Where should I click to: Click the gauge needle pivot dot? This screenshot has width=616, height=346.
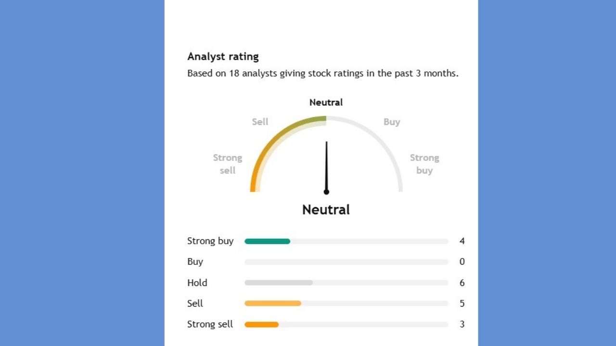tap(326, 192)
